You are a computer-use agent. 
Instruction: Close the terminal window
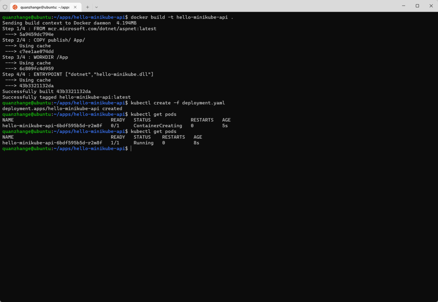coord(431,6)
